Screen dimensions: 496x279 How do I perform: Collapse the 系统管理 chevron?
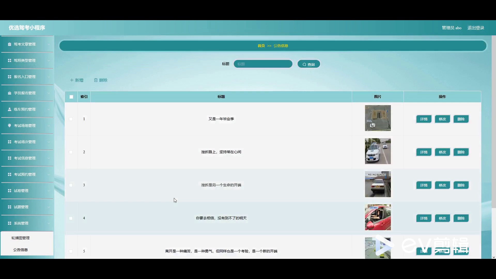(x=49, y=223)
